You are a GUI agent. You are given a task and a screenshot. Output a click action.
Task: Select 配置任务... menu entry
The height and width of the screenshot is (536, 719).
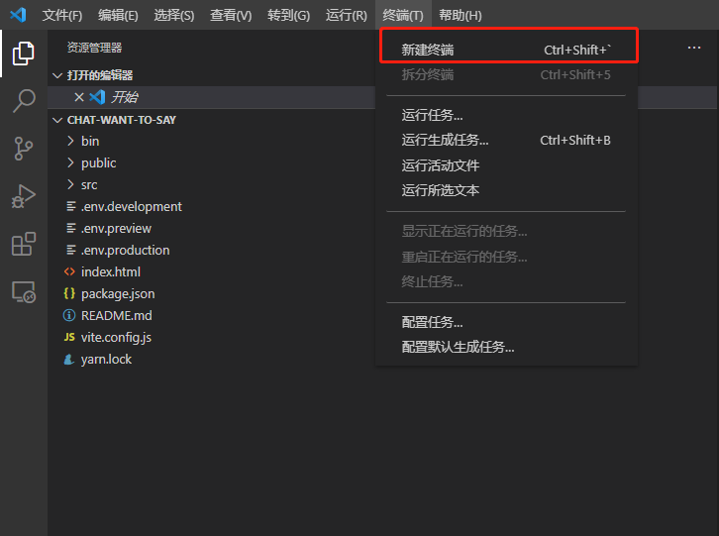(x=506, y=322)
